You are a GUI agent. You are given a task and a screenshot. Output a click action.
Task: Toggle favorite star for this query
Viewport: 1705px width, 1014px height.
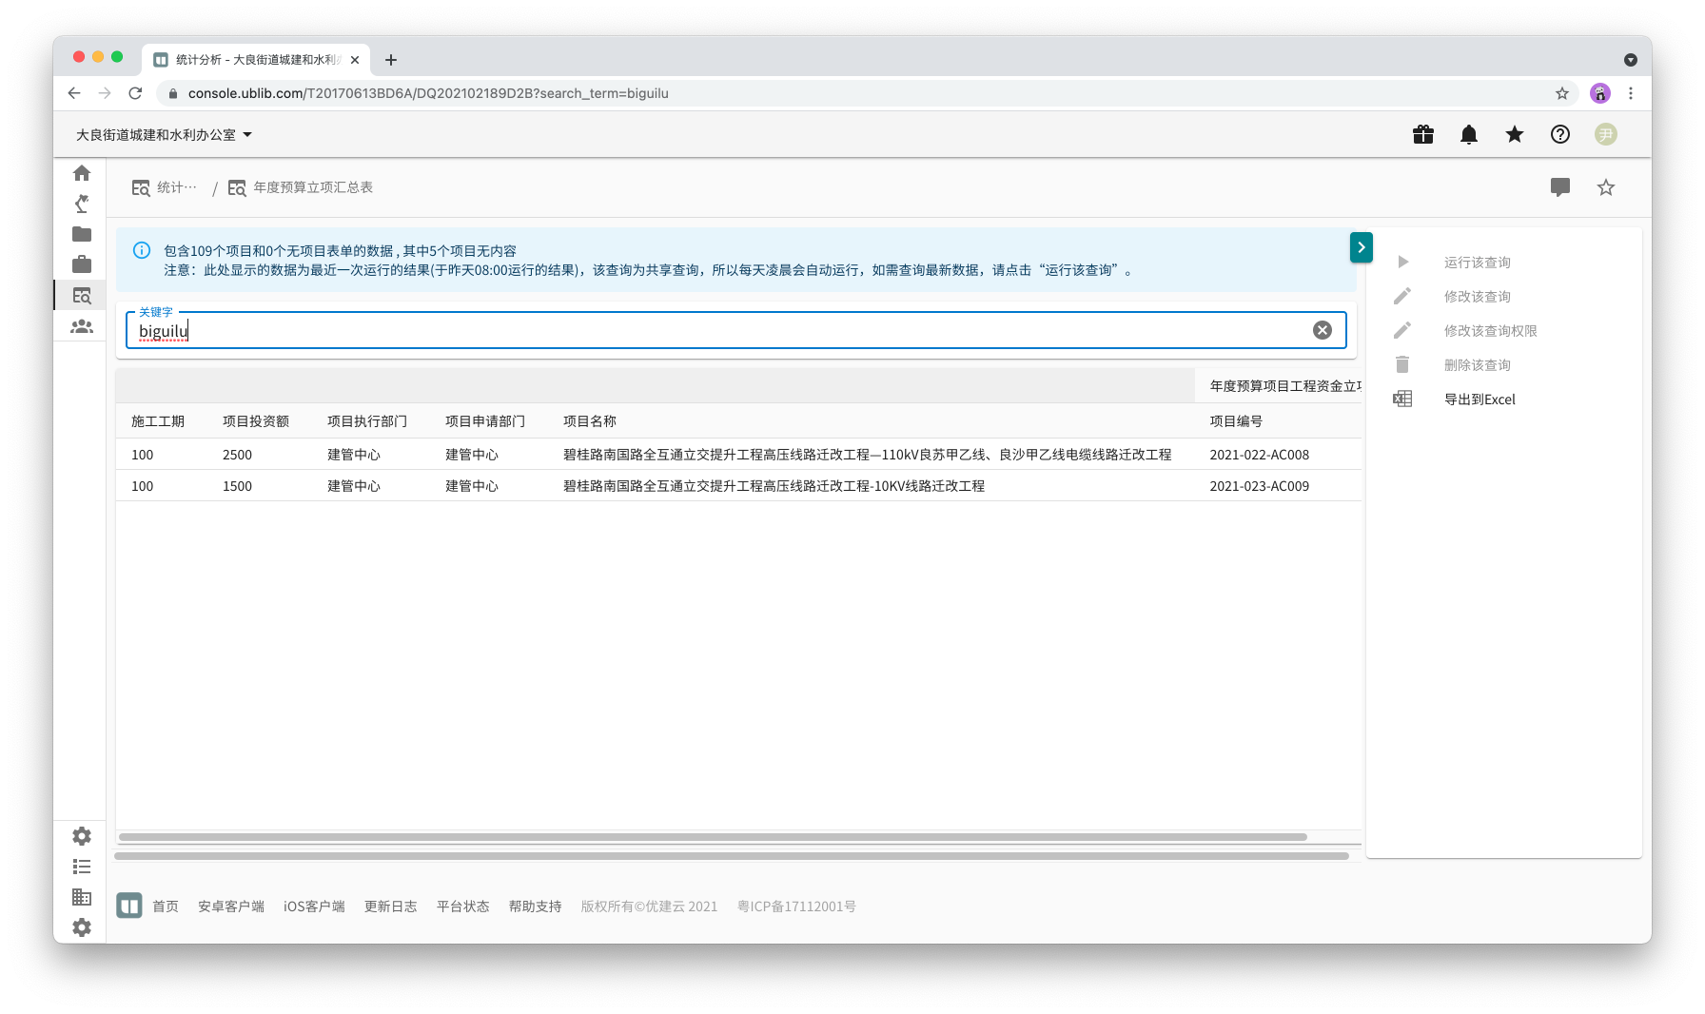pos(1605,187)
